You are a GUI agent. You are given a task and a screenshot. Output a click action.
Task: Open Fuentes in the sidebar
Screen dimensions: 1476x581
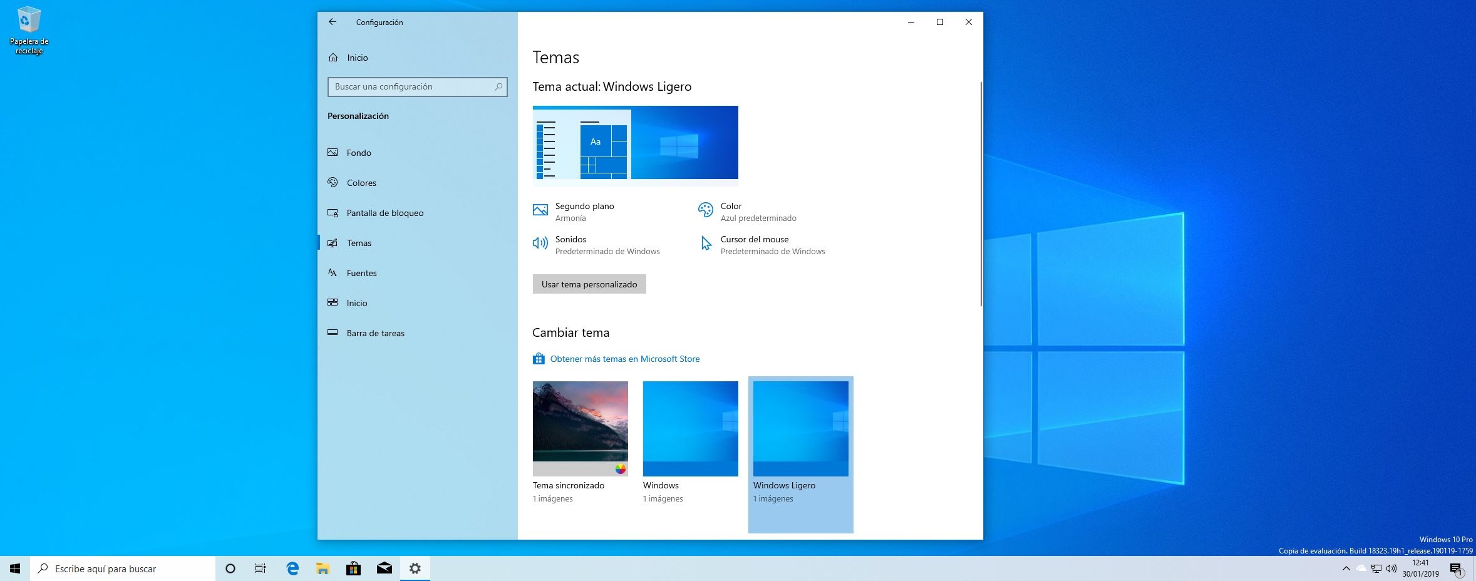click(x=361, y=273)
